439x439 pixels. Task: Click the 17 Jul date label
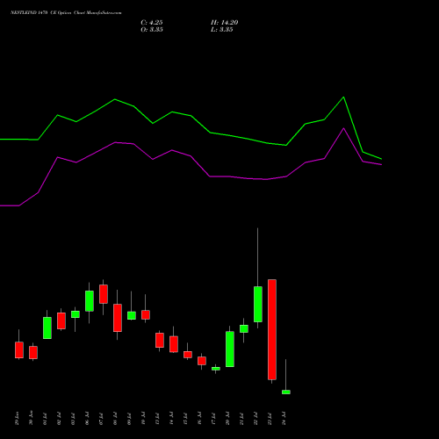point(214,419)
